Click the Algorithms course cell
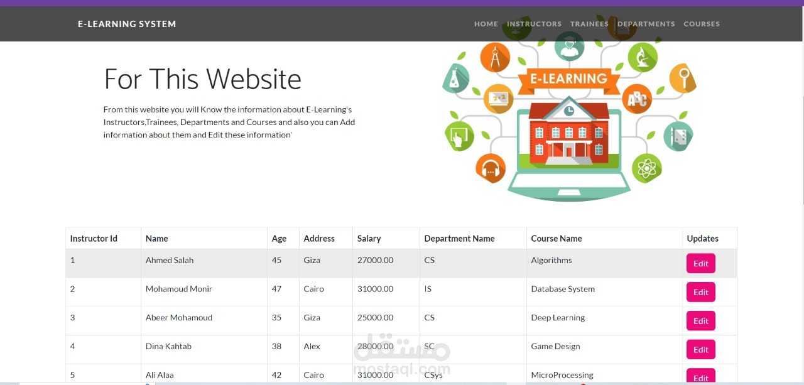This screenshot has height=385, width=804. pyautogui.click(x=604, y=264)
